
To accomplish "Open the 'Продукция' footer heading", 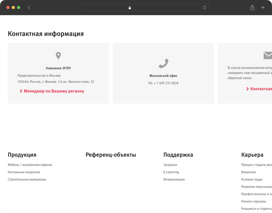I will pos(22,155).
